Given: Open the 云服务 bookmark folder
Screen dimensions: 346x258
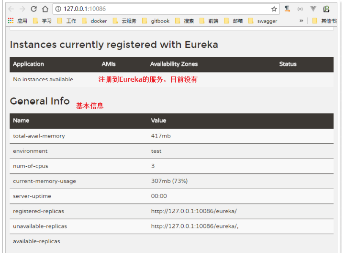Looking at the screenshot, I should 124,21.
